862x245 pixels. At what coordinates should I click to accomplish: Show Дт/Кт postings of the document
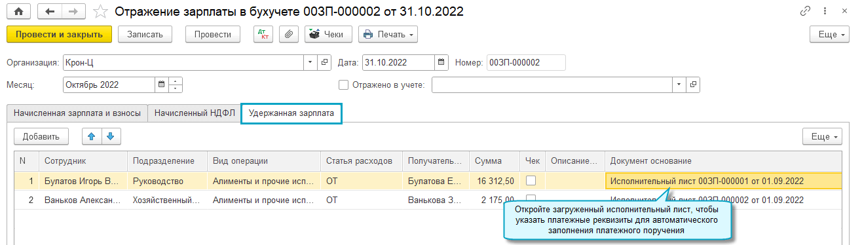[x=263, y=34]
